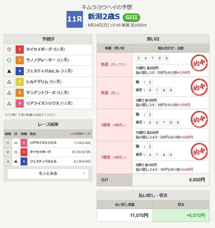215x228 pixels.
Task: Click the 的中 stamp in 馬連（ボックス） row
Action: tap(199, 63)
